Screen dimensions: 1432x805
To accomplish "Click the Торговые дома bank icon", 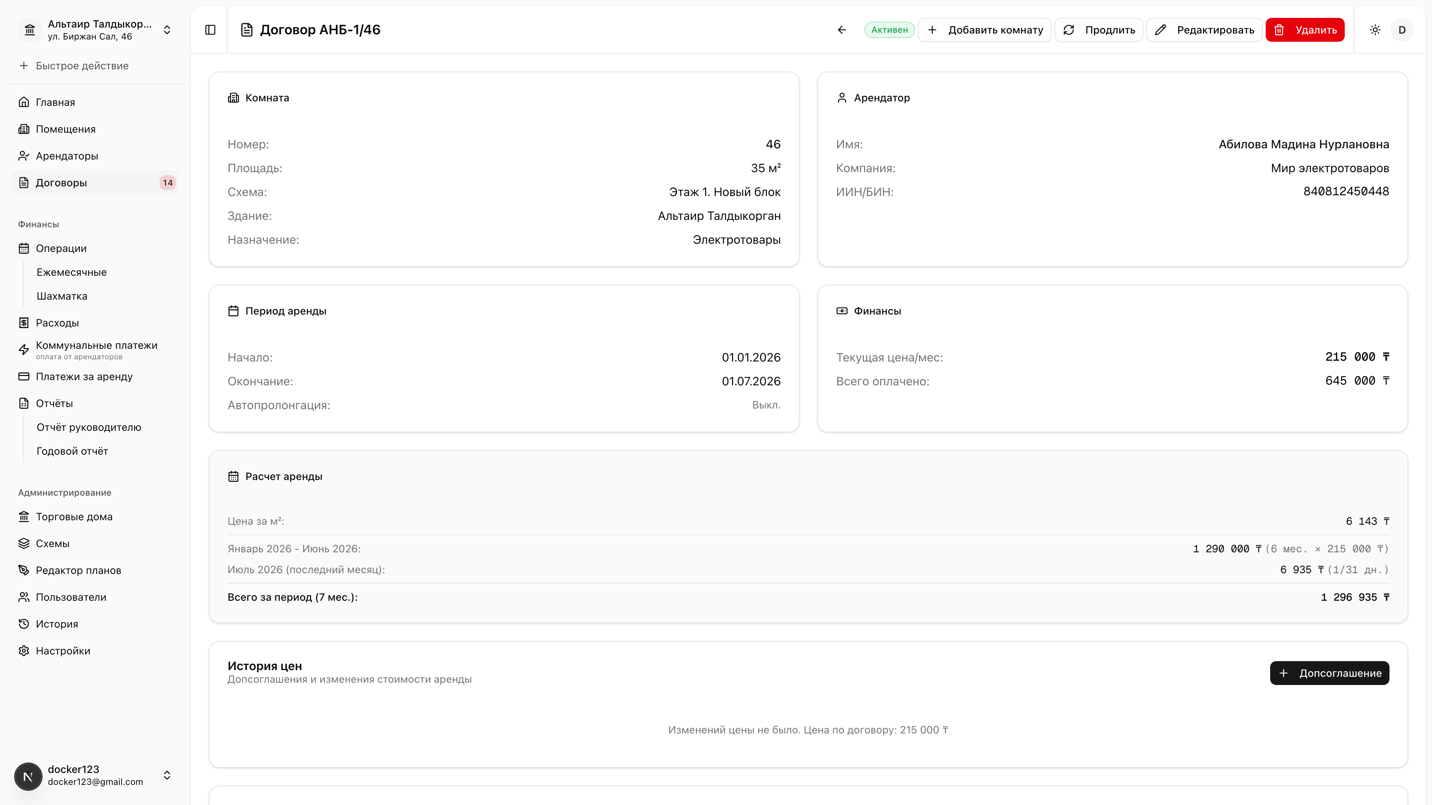I will tap(24, 517).
